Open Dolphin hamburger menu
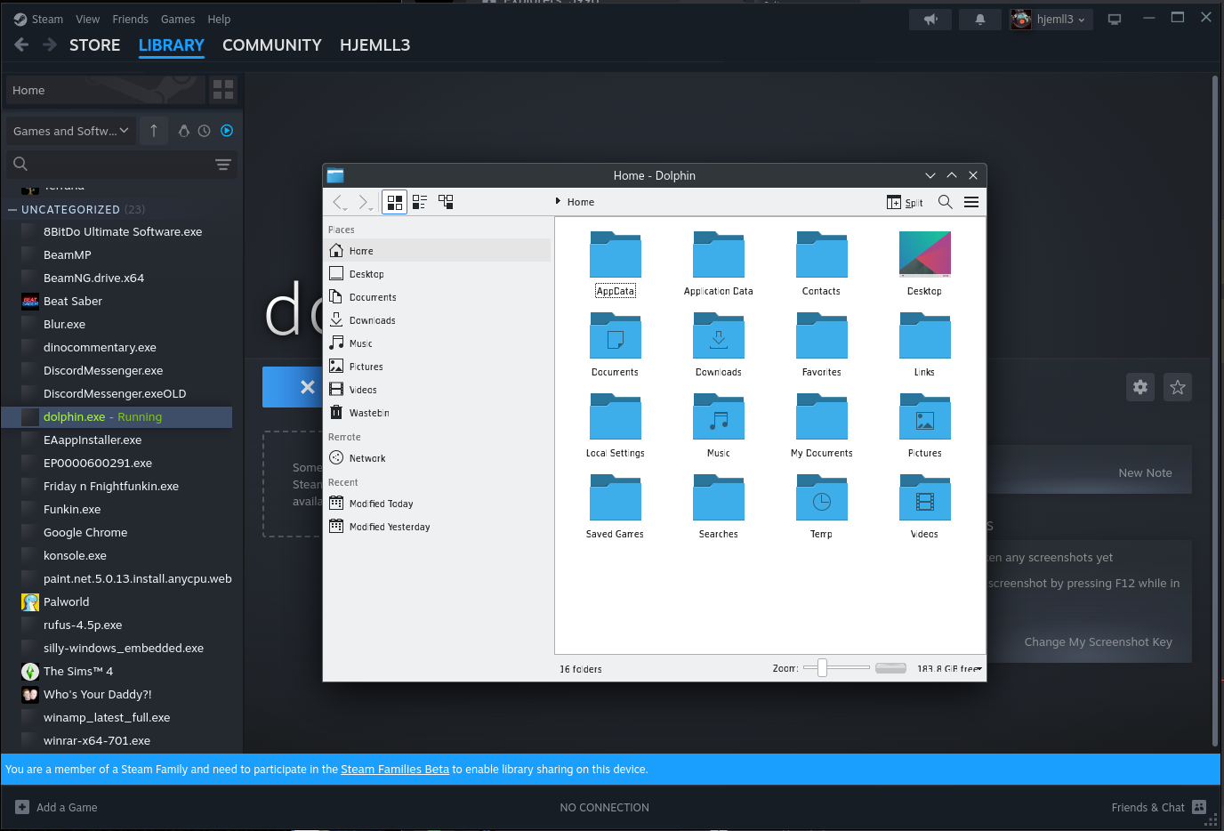 [971, 202]
